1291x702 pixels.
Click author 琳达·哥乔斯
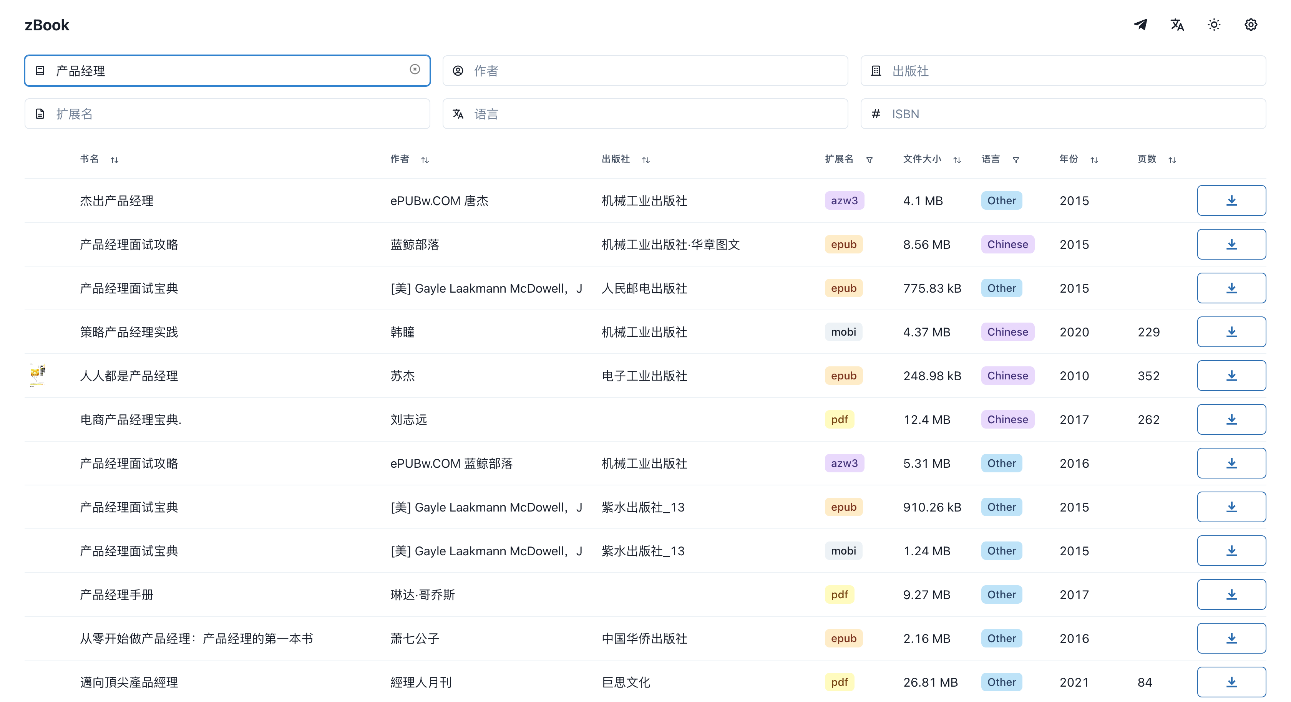[423, 595]
